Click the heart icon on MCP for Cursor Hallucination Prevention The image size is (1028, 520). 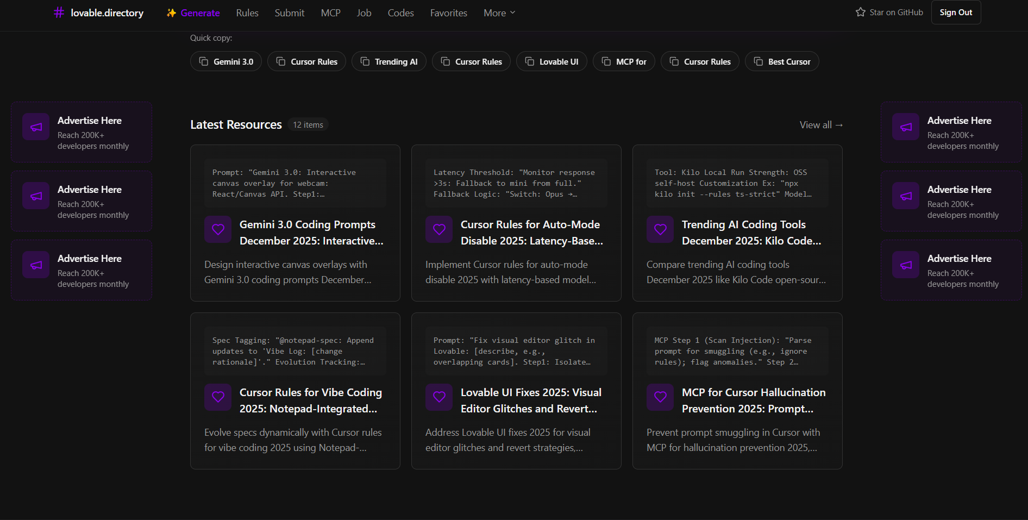(660, 397)
